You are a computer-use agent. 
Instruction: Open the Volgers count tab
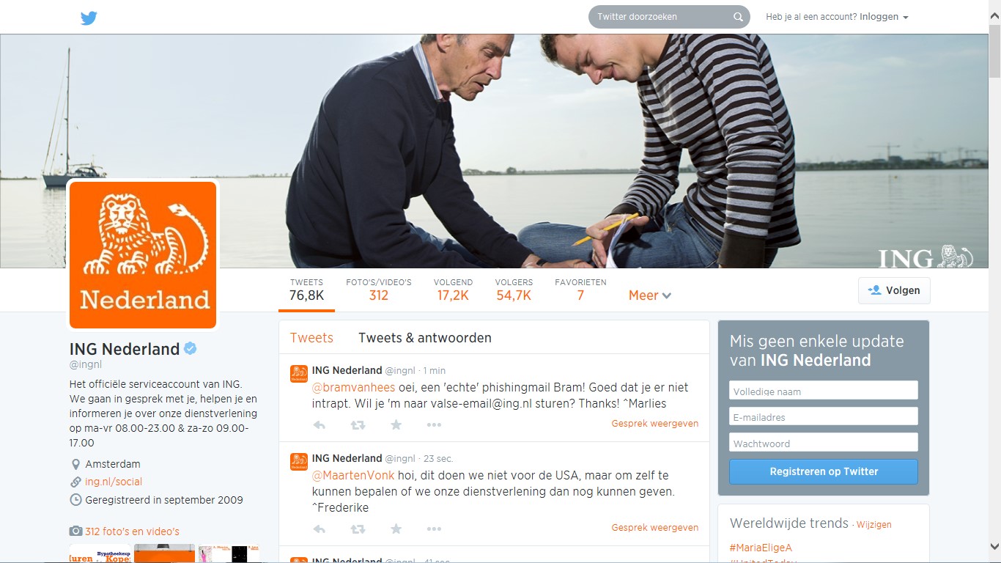[514, 290]
